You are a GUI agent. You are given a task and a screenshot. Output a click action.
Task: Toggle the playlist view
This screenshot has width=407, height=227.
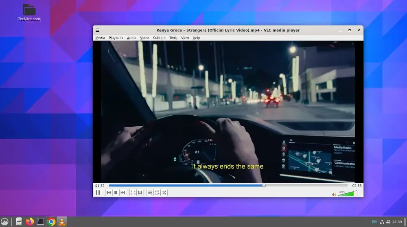coord(150,192)
